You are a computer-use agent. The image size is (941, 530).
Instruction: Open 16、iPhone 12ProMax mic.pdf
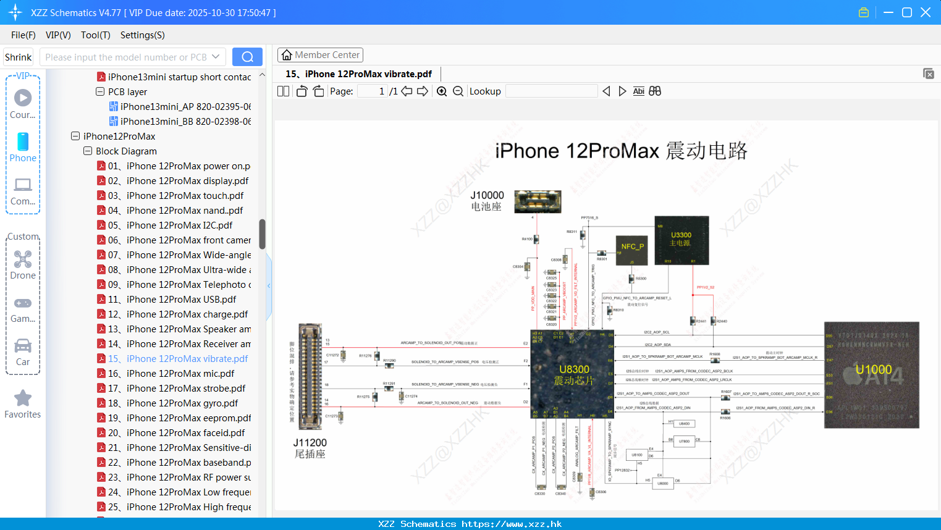click(x=166, y=373)
